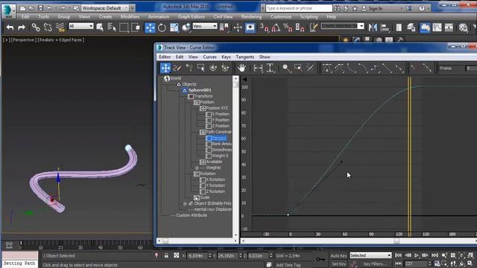Viewport: 477px width, 268px height.
Task: Click the current frame number field
Action: 416,264
